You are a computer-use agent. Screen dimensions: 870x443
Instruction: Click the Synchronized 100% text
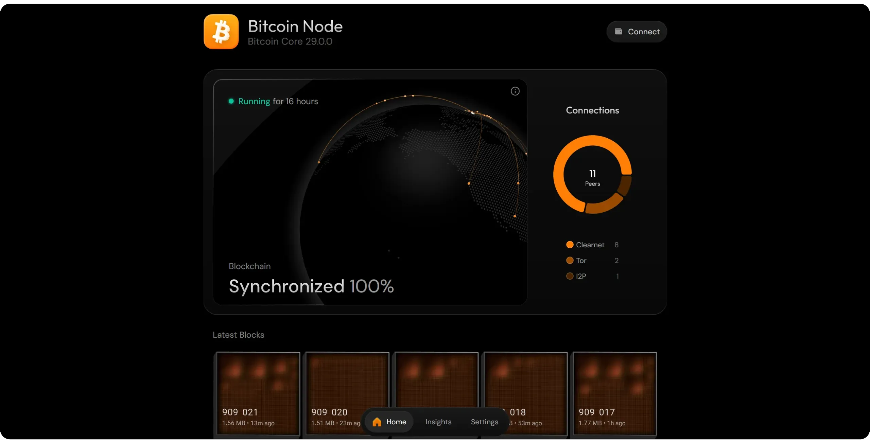pos(311,286)
